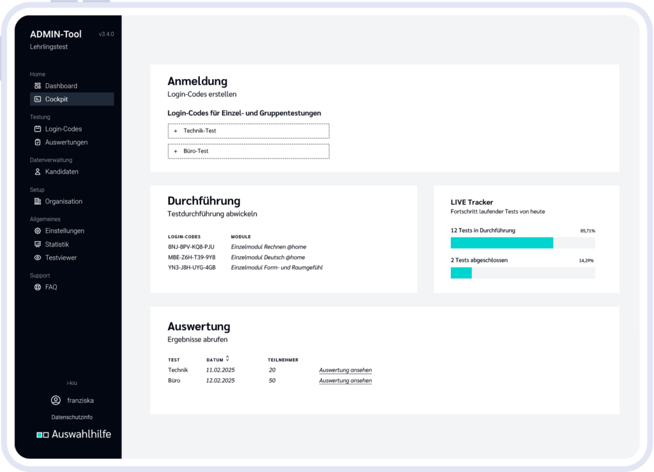Screen dimensions: 654x472
Task: Select the Testviewer eye icon
Action: pyautogui.click(x=38, y=257)
